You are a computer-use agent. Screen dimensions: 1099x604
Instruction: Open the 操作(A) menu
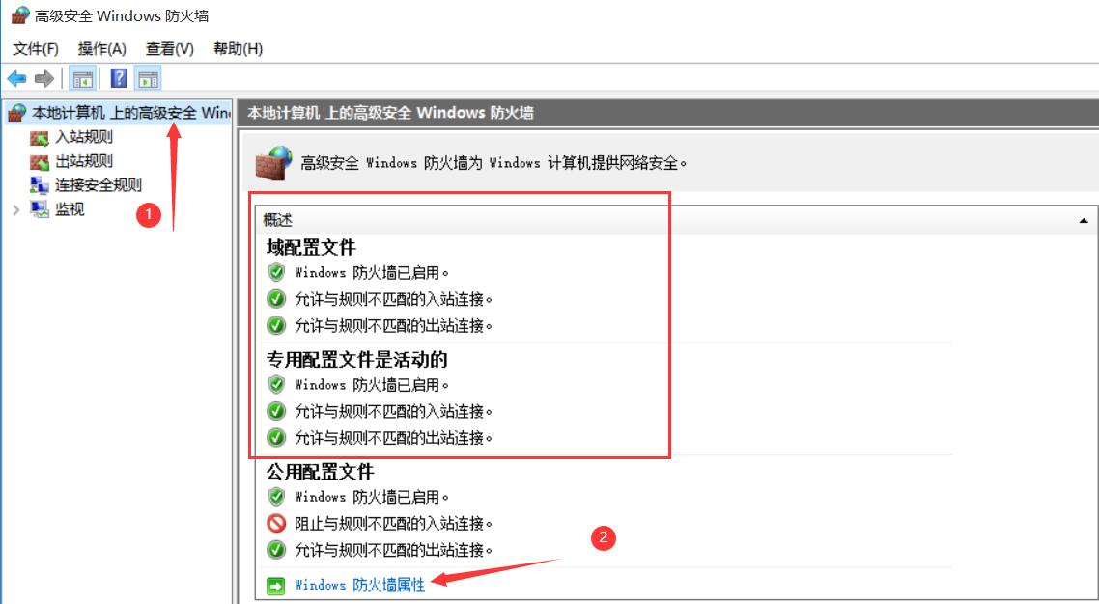click(101, 49)
